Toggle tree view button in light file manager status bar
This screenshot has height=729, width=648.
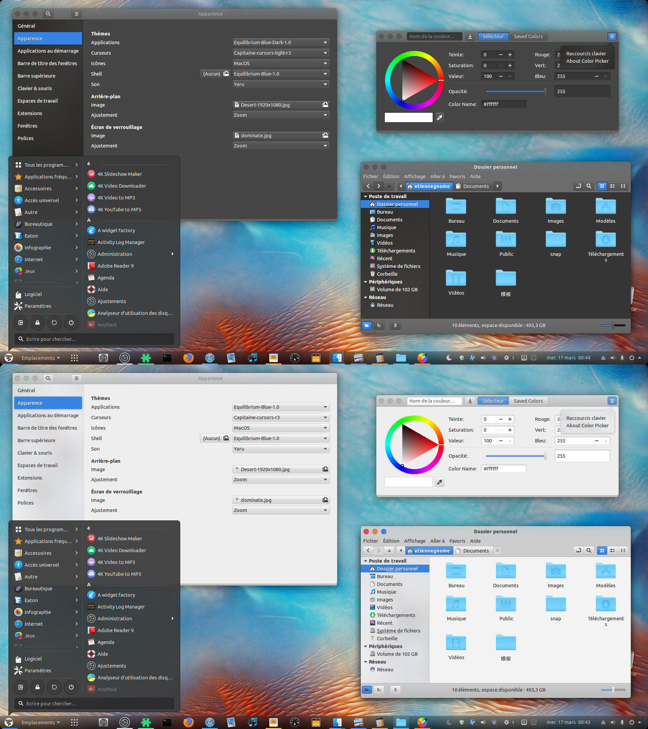coord(379,690)
